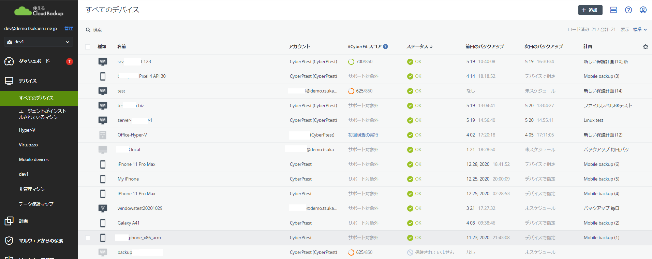Check the select-all checkbox in table header
The width and height of the screenshot is (652, 259).
pos(88,47)
